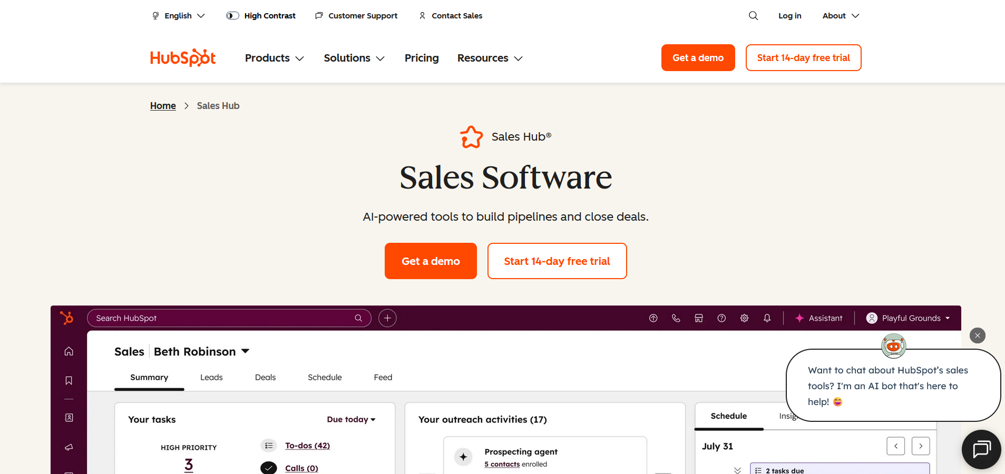
Task: Click the upgrade arrow icon in app header
Action: pos(653,318)
